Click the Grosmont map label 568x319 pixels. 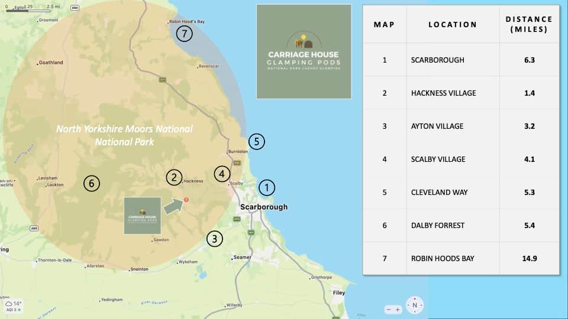click(x=48, y=20)
